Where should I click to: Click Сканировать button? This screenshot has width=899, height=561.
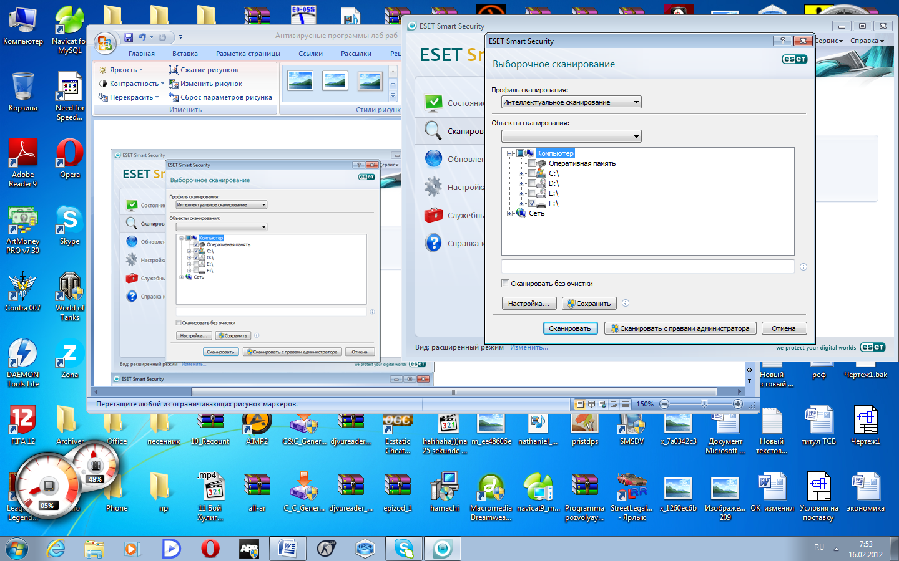point(570,328)
